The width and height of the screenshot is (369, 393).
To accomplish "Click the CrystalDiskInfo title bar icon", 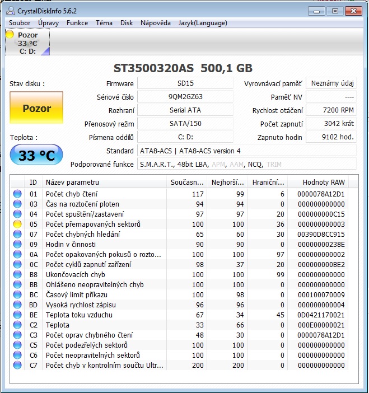I will click(x=11, y=11).
